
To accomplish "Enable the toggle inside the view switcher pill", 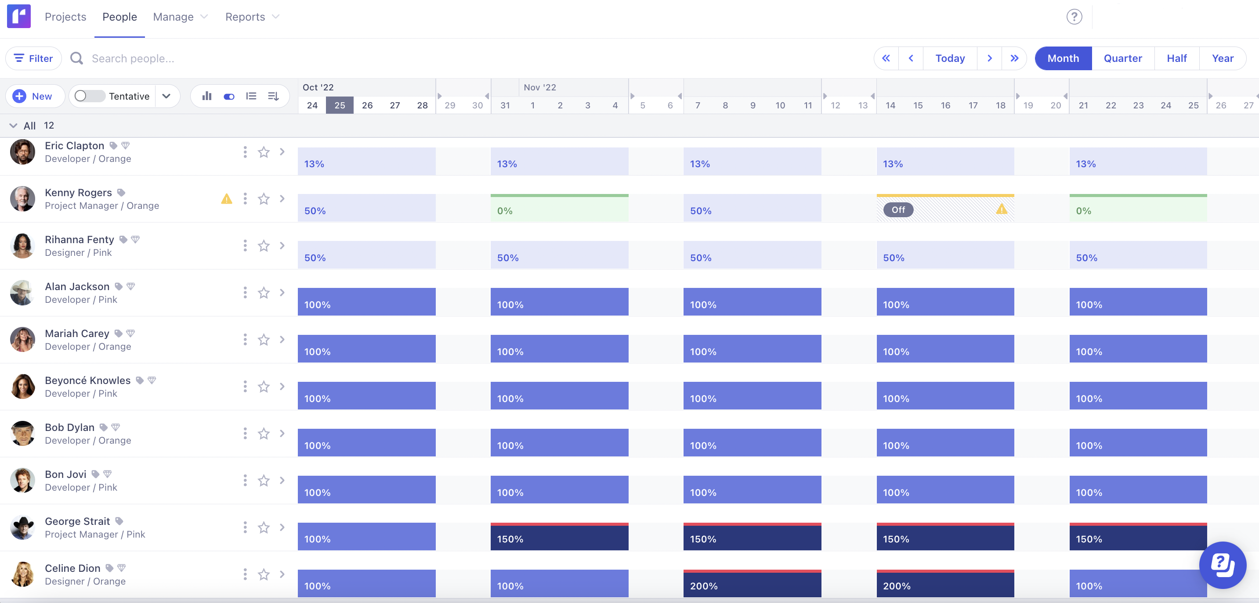I will point(228,96).
